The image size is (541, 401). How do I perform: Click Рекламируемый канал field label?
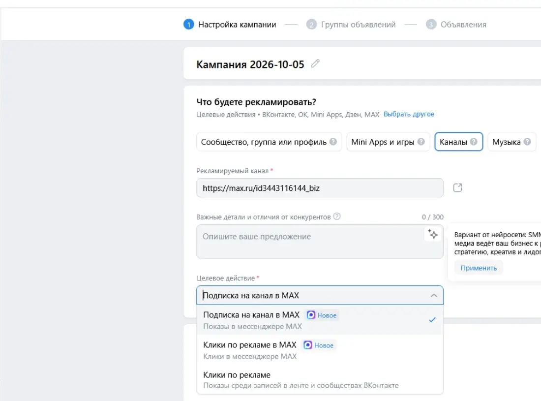point(232,171)
